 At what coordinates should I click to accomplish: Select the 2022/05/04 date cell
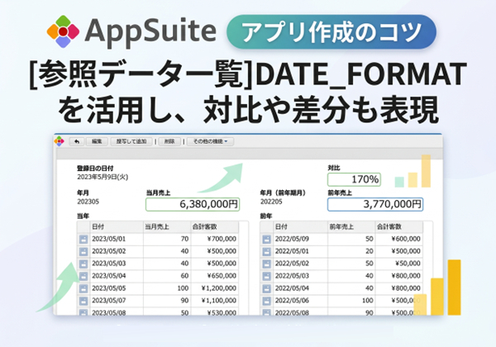pos(301,288)
